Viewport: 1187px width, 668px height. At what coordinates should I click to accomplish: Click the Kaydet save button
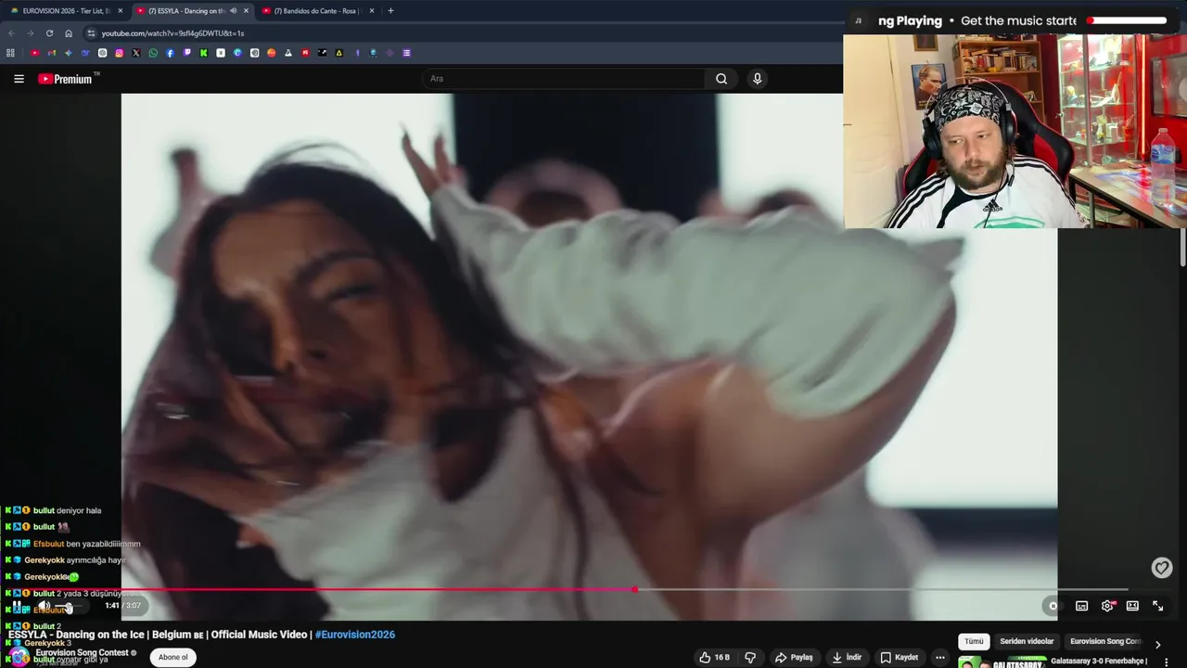pyautogui.click(x=898, y=658)
